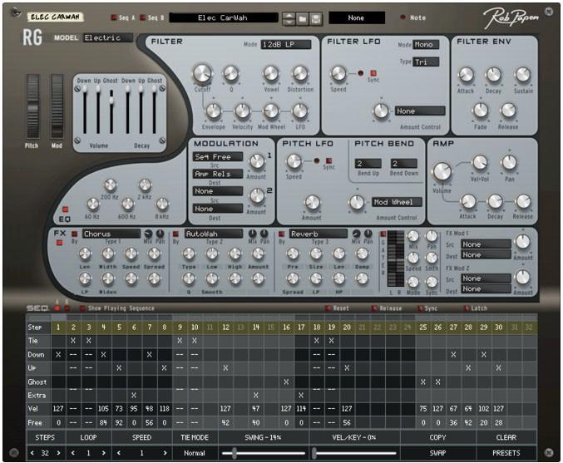Click the Pitch LFO Speed knob
Viewport: 563px width, 463px height.
point(294,161)
